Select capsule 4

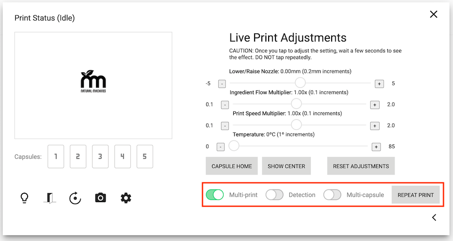click(x=122, y=157)
